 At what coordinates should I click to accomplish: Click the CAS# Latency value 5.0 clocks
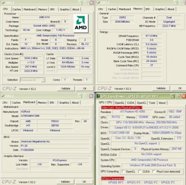click(x=151, y=44)
